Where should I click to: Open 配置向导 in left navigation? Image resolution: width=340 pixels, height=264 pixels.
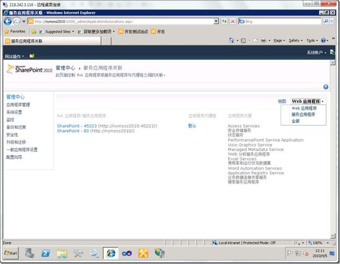click(14, 157)
